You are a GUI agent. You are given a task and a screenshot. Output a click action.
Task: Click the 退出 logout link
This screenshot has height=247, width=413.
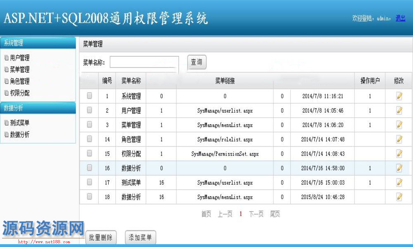tap(400, 18)
